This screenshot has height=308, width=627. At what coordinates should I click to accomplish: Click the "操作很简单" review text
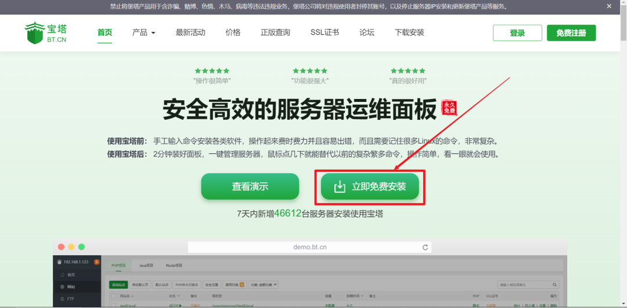212,81
